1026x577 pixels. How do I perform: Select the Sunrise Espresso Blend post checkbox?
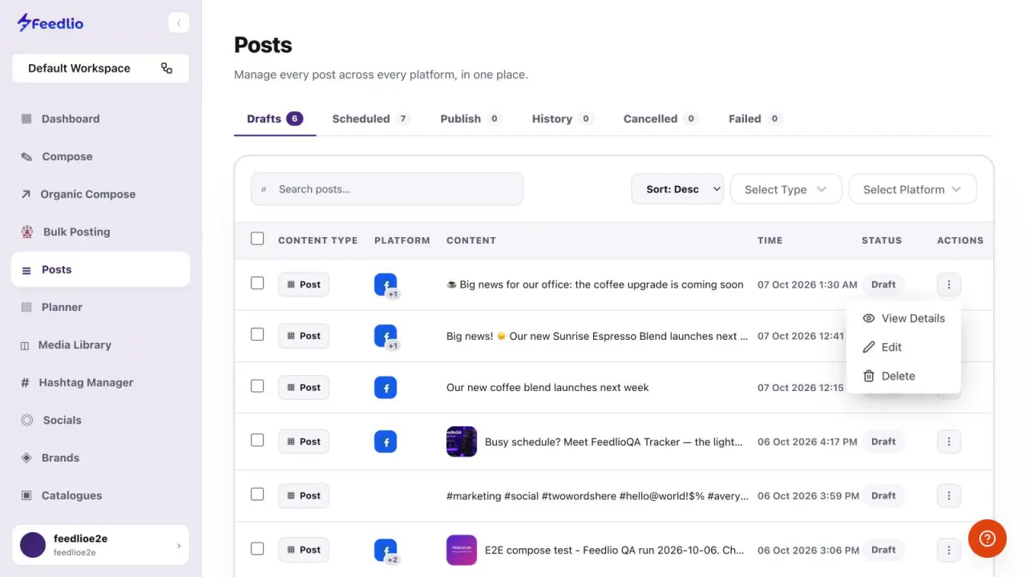click(257, 334)
